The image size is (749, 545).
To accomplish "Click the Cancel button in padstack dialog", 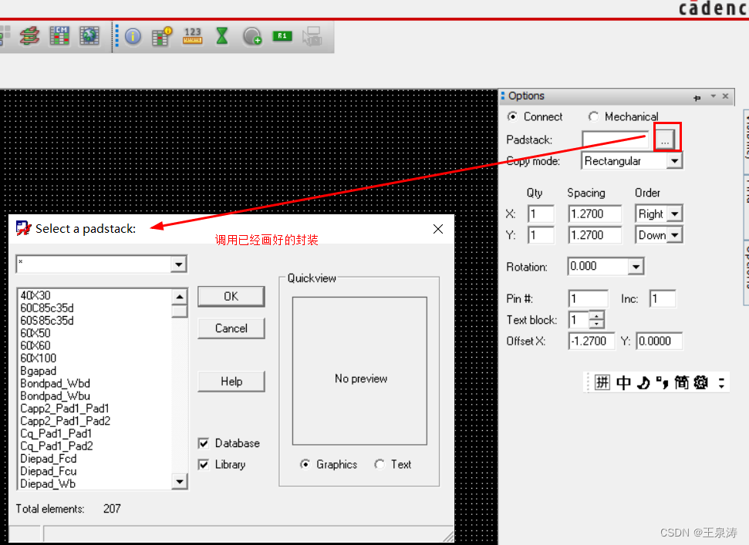I will coord(231,328).
